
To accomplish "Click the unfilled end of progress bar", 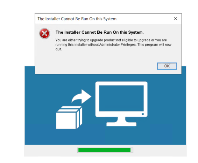I will (x=132, y=150).
